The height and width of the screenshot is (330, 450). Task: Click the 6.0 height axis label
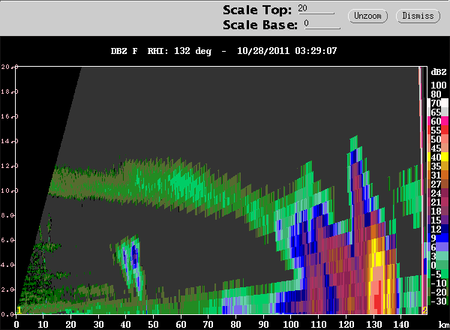click(x=7, y=240)
